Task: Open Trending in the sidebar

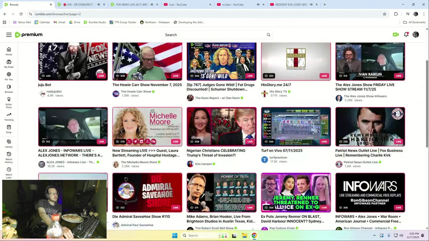Action: (9, 117)
